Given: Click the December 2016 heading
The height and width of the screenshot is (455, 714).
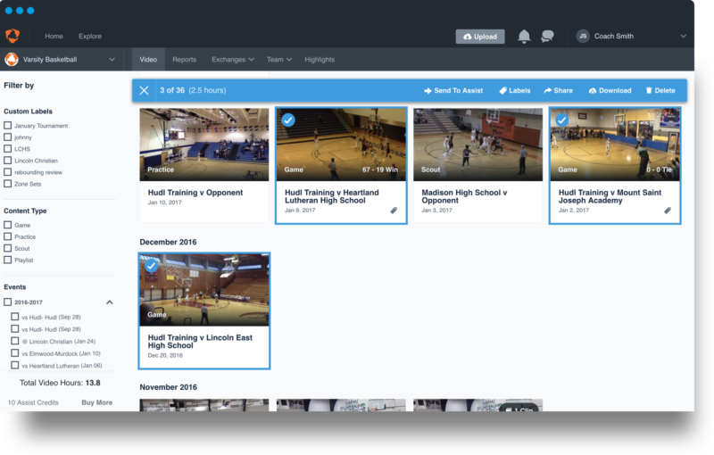Looking at the screenshot, I should (168, 242).
